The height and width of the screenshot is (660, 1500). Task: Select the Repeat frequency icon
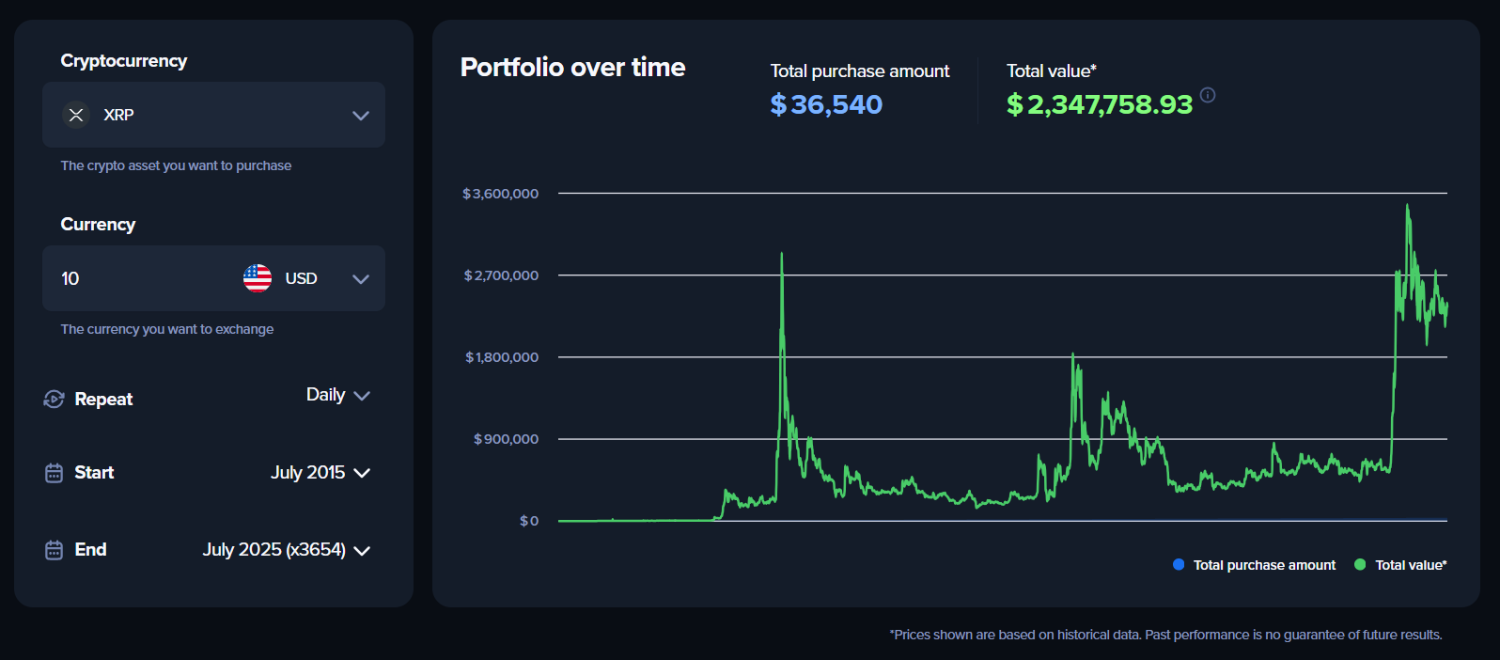coord(53,398)
